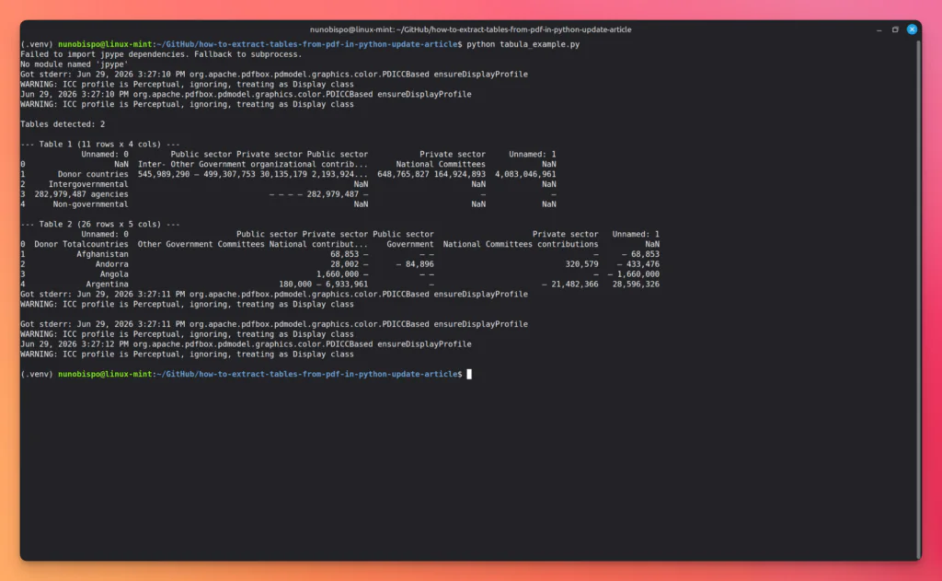Close the terminal window
Image resolution: width=942 pixels, height=581 pixels.
click(912, 29)
